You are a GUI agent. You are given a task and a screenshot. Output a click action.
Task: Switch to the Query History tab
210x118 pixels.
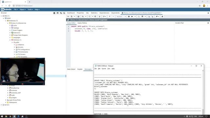click(82, 23)
